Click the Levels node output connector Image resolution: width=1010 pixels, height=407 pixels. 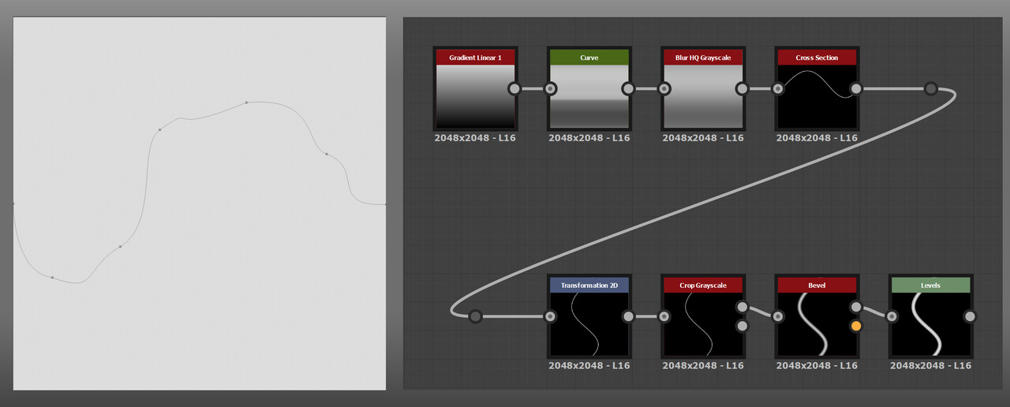970,317
